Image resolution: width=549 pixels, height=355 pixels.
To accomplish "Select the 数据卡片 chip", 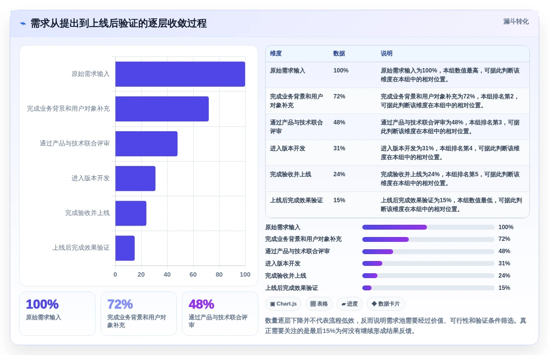I will pyautogui.click(x=385, y=304).
